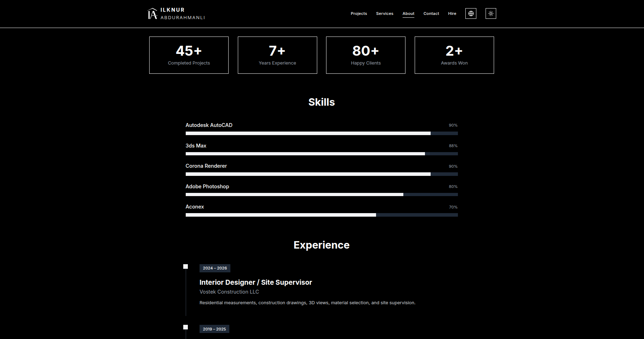This screenshot has height=339, width=644.
Task: Click the 80+ Happy Clients card
Action: (x=365, y=55)
